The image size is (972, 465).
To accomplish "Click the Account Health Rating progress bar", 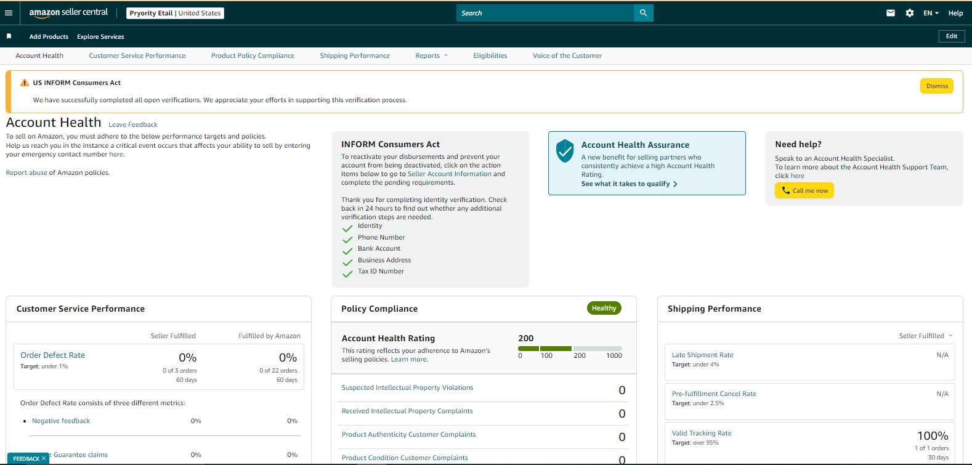I will click(x=570, y=349).
